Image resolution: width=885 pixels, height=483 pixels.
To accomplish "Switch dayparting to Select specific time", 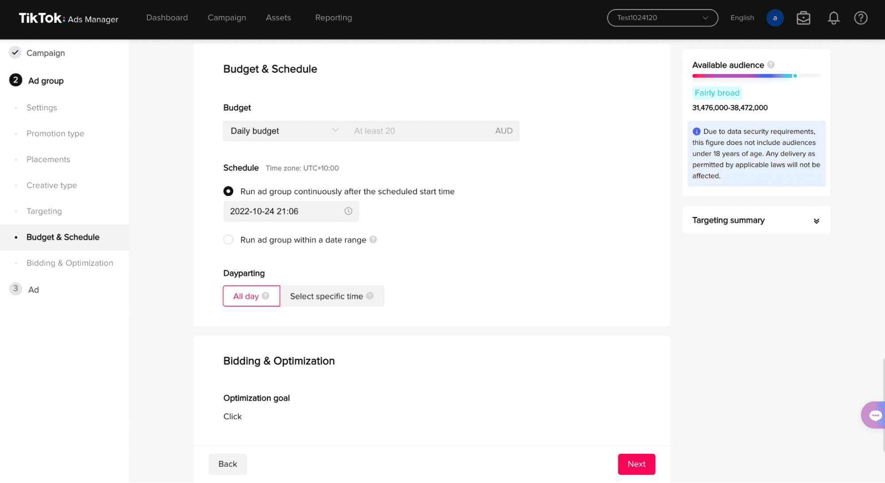I will tap(327, 296).
